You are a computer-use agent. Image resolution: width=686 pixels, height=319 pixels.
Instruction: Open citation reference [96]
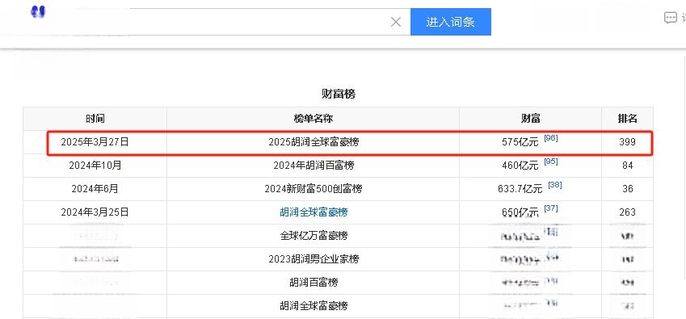[x=551, y=138]
